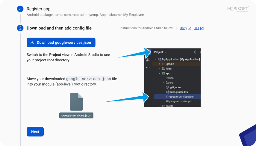Click the three-dots more tools icon in sidebar
This screenshot has width=256, height=146.
click(x=148, y=68)
